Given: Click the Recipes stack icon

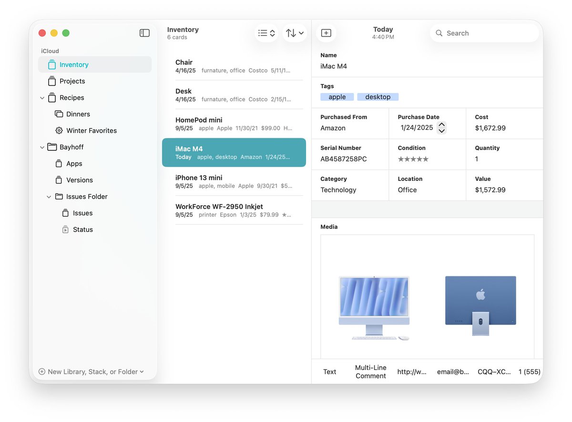Looking at the screenshot, I should pos(52,98).
